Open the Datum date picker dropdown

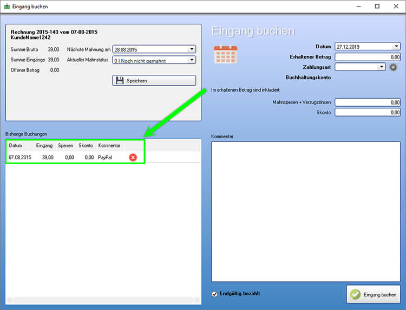[396, 47]
